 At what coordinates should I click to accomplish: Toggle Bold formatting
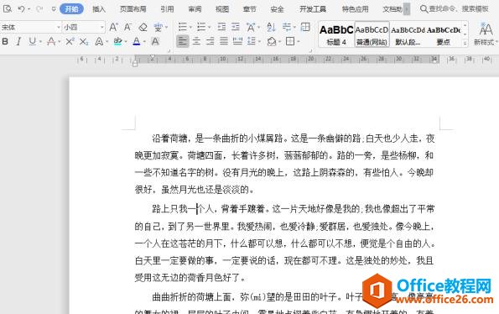[x=5, y=41]
